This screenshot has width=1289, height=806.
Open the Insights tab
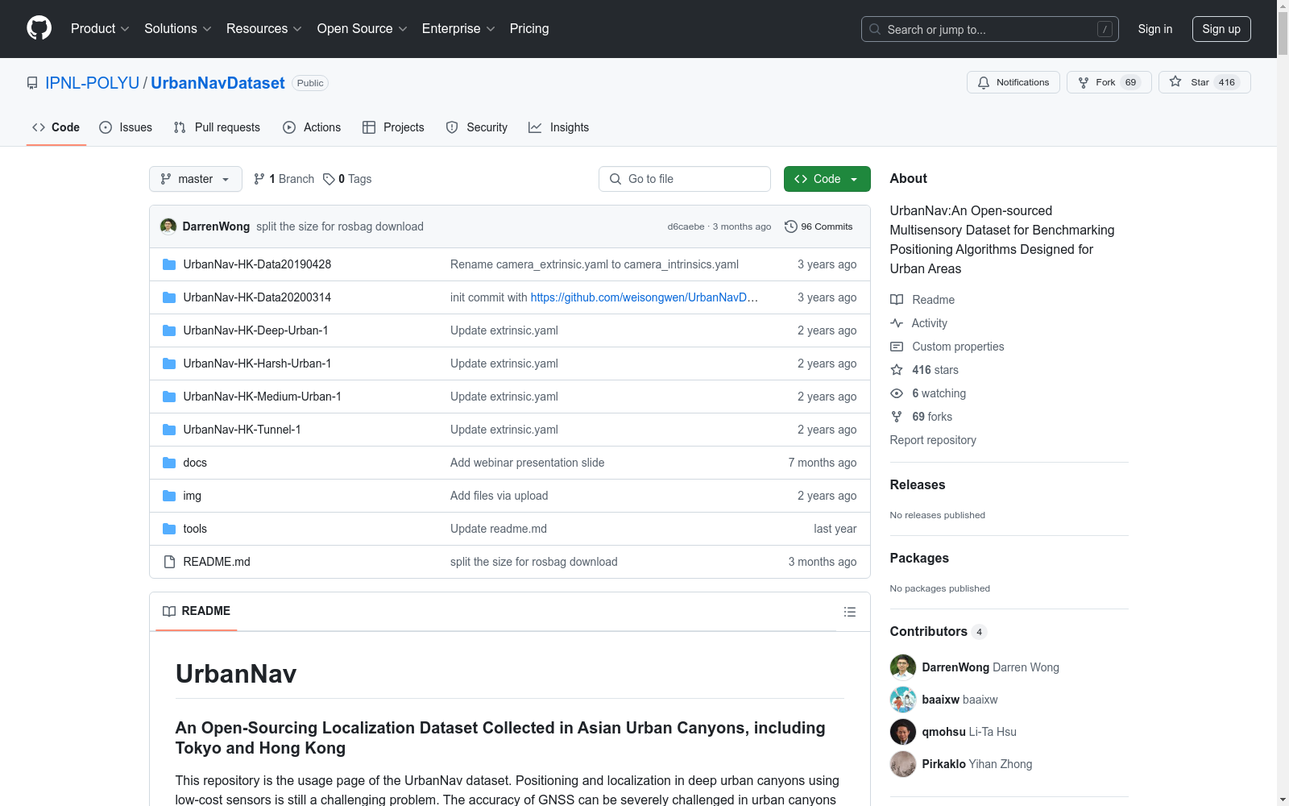559,127
